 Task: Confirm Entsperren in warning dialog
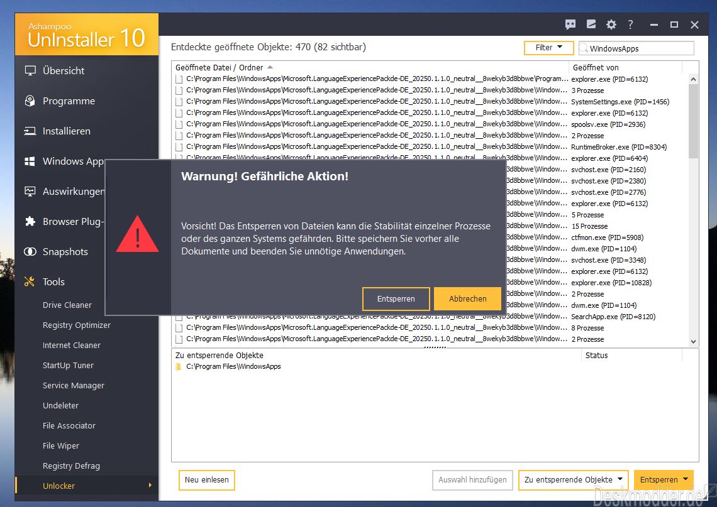point(396,298)
